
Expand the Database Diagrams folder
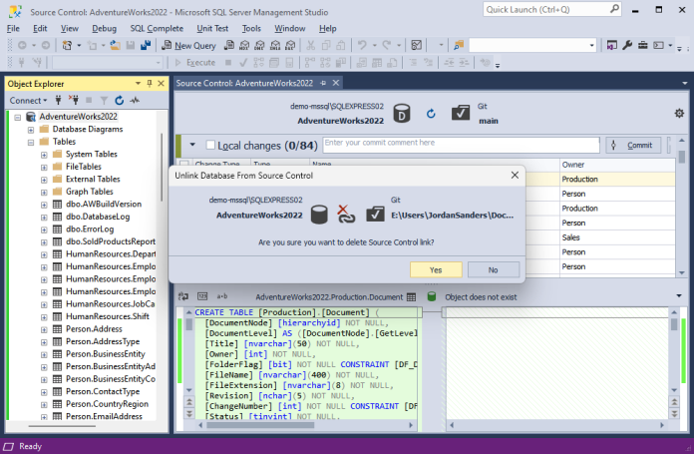(31, 129)
